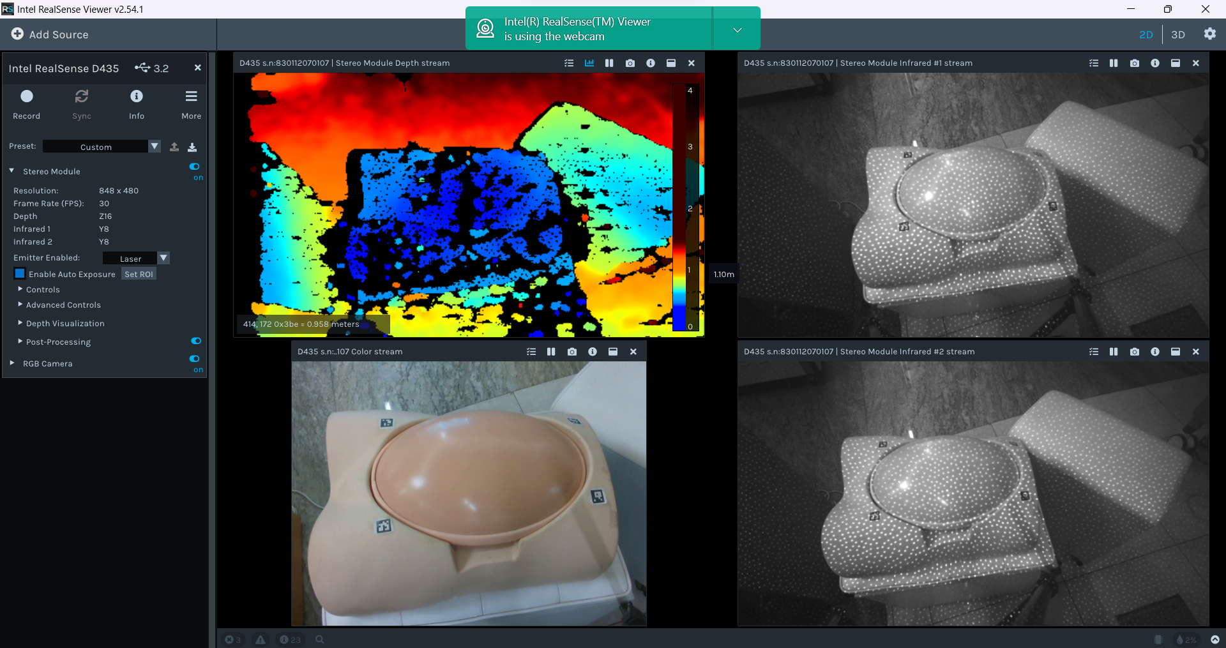
Task: Uncheck Enable Auto Exposure
Action: coord(19,273)
